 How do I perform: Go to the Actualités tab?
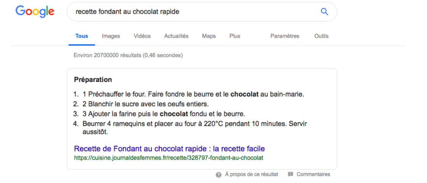click(x=176, y=36)
